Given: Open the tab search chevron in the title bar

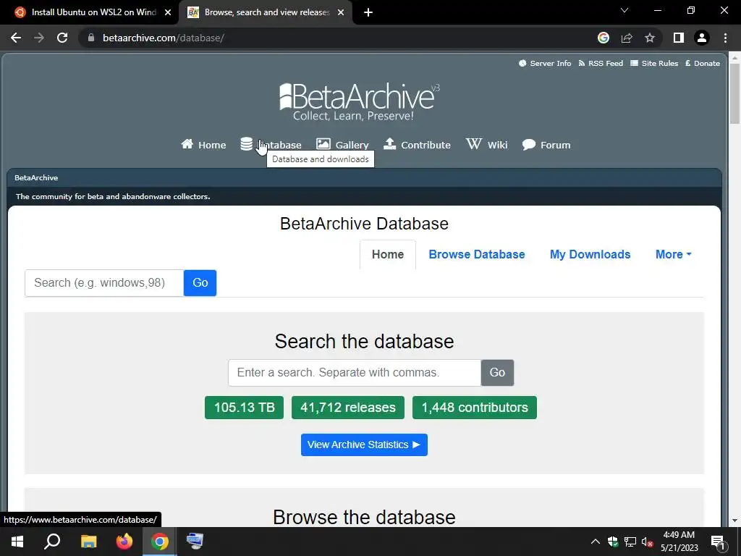Looking at the screenshot, I should pos(624,10).
